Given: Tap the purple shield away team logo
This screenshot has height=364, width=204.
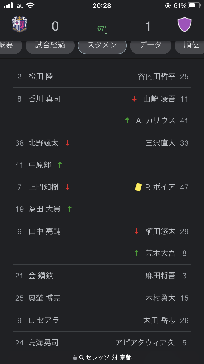Looking at the screenshot, I should [185, 25].
